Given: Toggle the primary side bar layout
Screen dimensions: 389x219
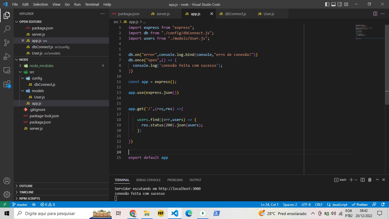Looking at the screenshot, I should click(327, 4).
